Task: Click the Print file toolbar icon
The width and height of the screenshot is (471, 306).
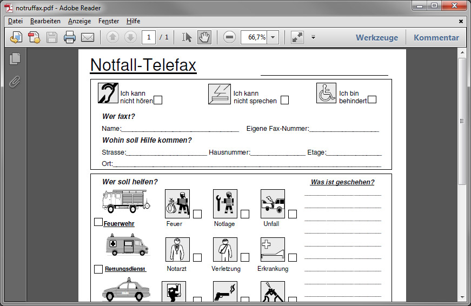Action: (x=69, y=37)
